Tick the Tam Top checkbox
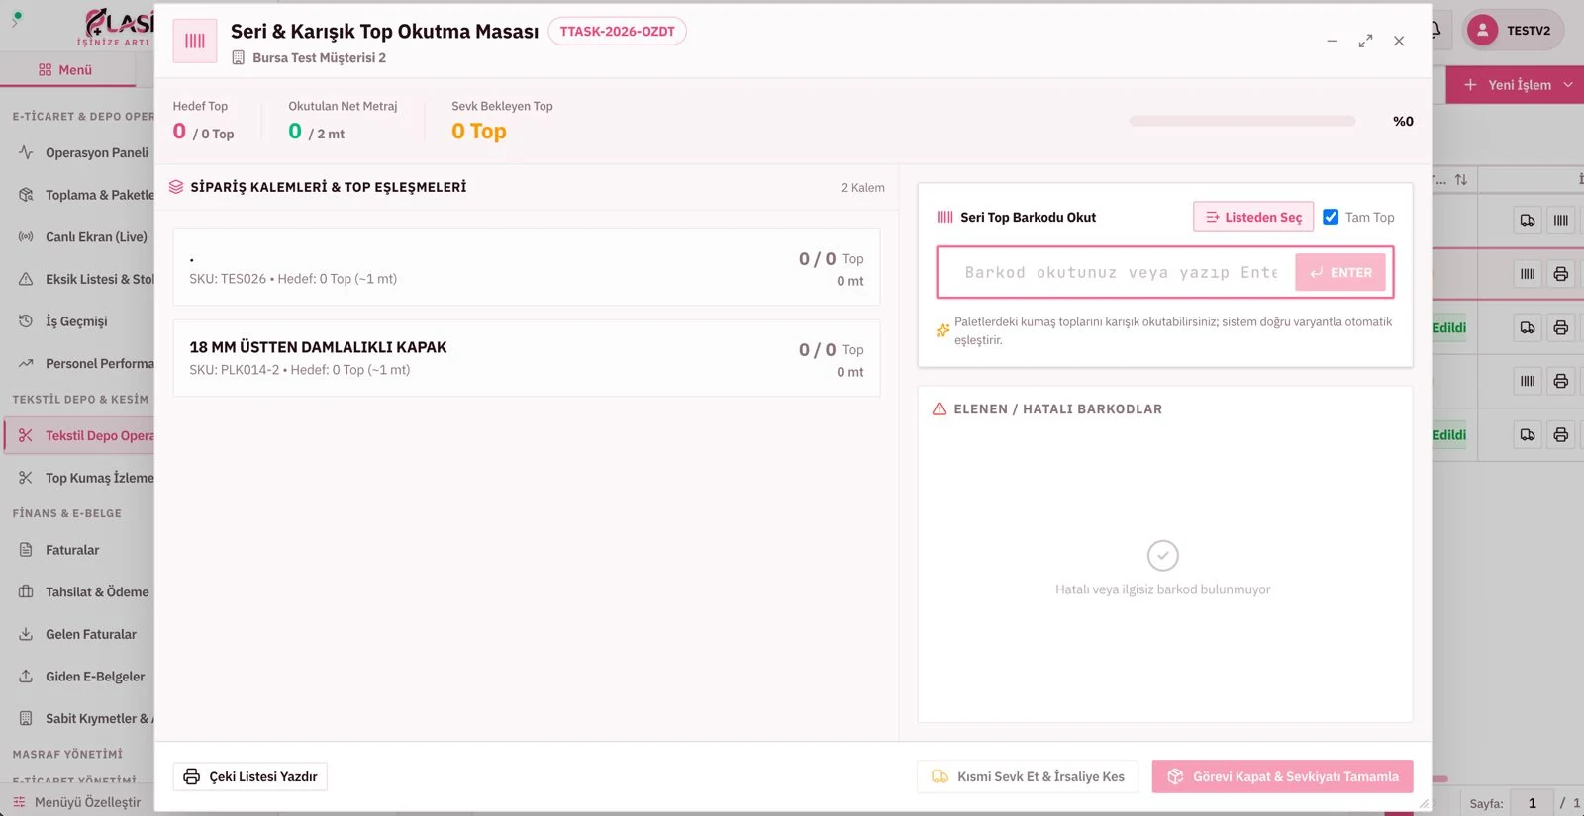1584x816 pixels. click(x=1331, y=217)
